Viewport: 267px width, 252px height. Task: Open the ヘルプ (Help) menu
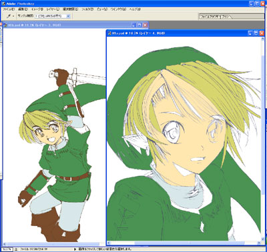135,9
